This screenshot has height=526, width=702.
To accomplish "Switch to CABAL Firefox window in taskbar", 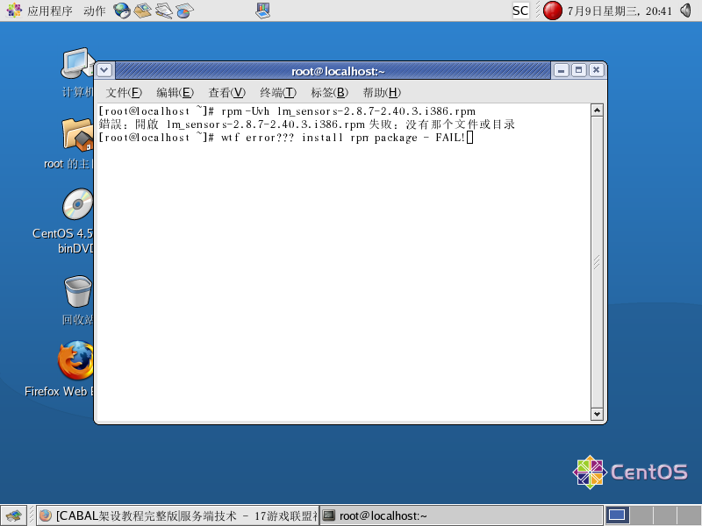I will 177,515.
